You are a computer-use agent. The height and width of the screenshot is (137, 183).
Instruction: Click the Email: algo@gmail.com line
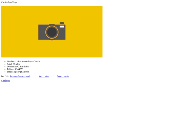(x=18, y=72)
